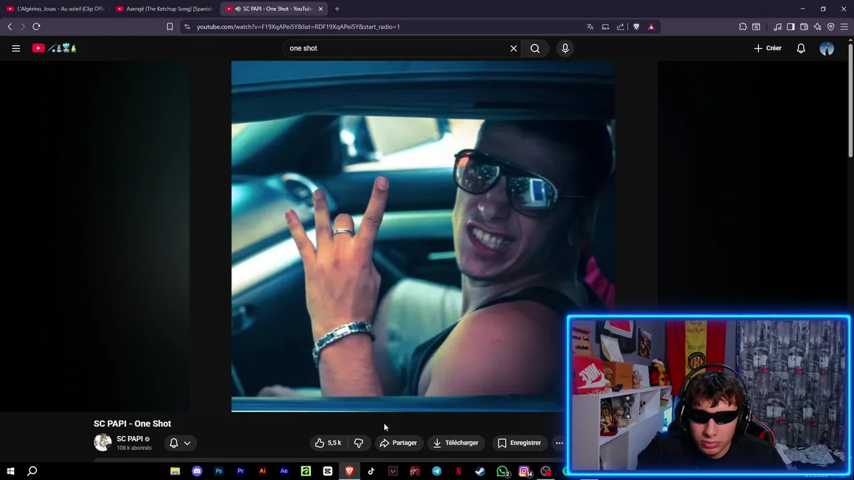Open Brave Rewards triangle icon

[651, 27]
